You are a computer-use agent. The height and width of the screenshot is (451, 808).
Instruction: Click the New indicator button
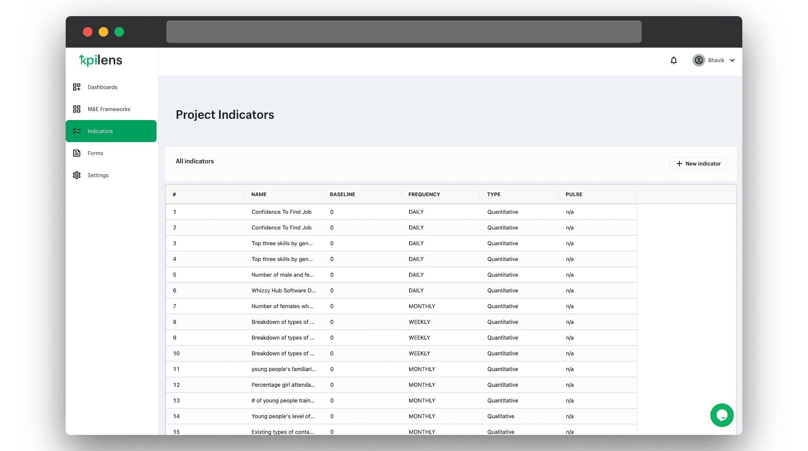[698, 164]
